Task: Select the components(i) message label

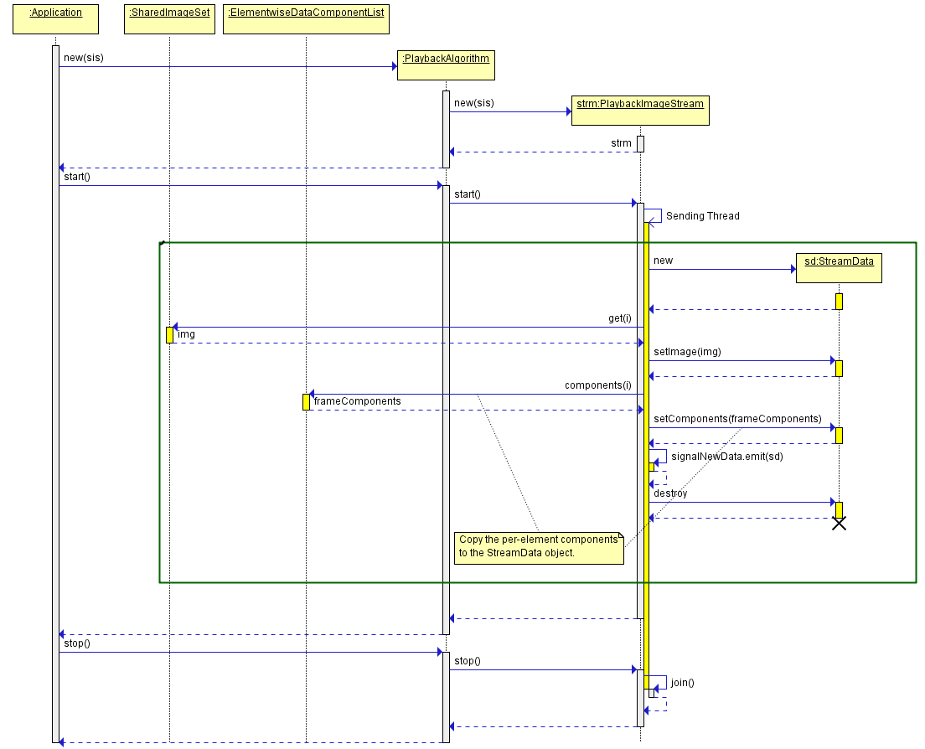Action: click(x=597, y=385)
